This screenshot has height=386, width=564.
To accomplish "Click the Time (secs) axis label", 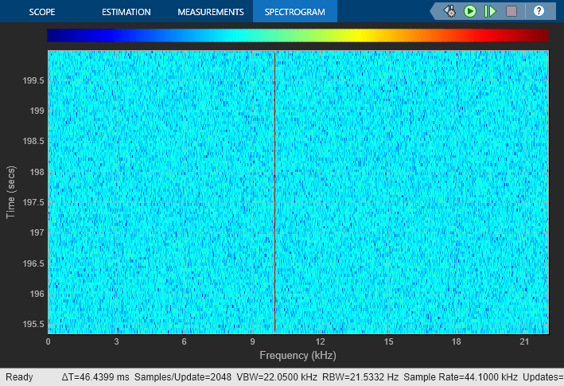I will pos(11,192).
